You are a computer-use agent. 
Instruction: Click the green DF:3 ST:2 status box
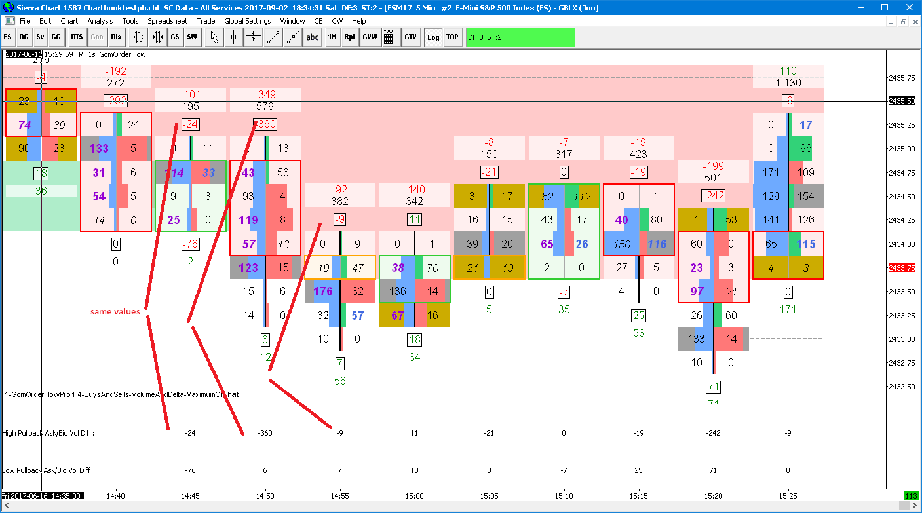(x=520, y=37)
